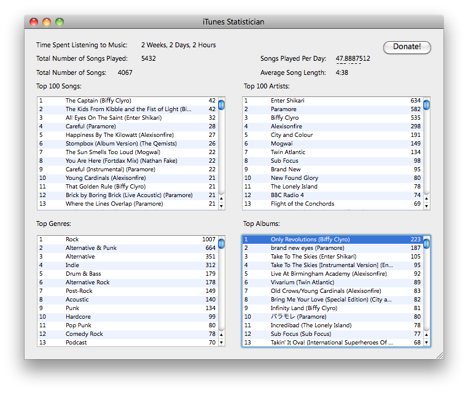Select artist City and Colour
Image resolution: width=468 pixels, height=393 pixels.
pyautogui.click(x=333, y=135)
